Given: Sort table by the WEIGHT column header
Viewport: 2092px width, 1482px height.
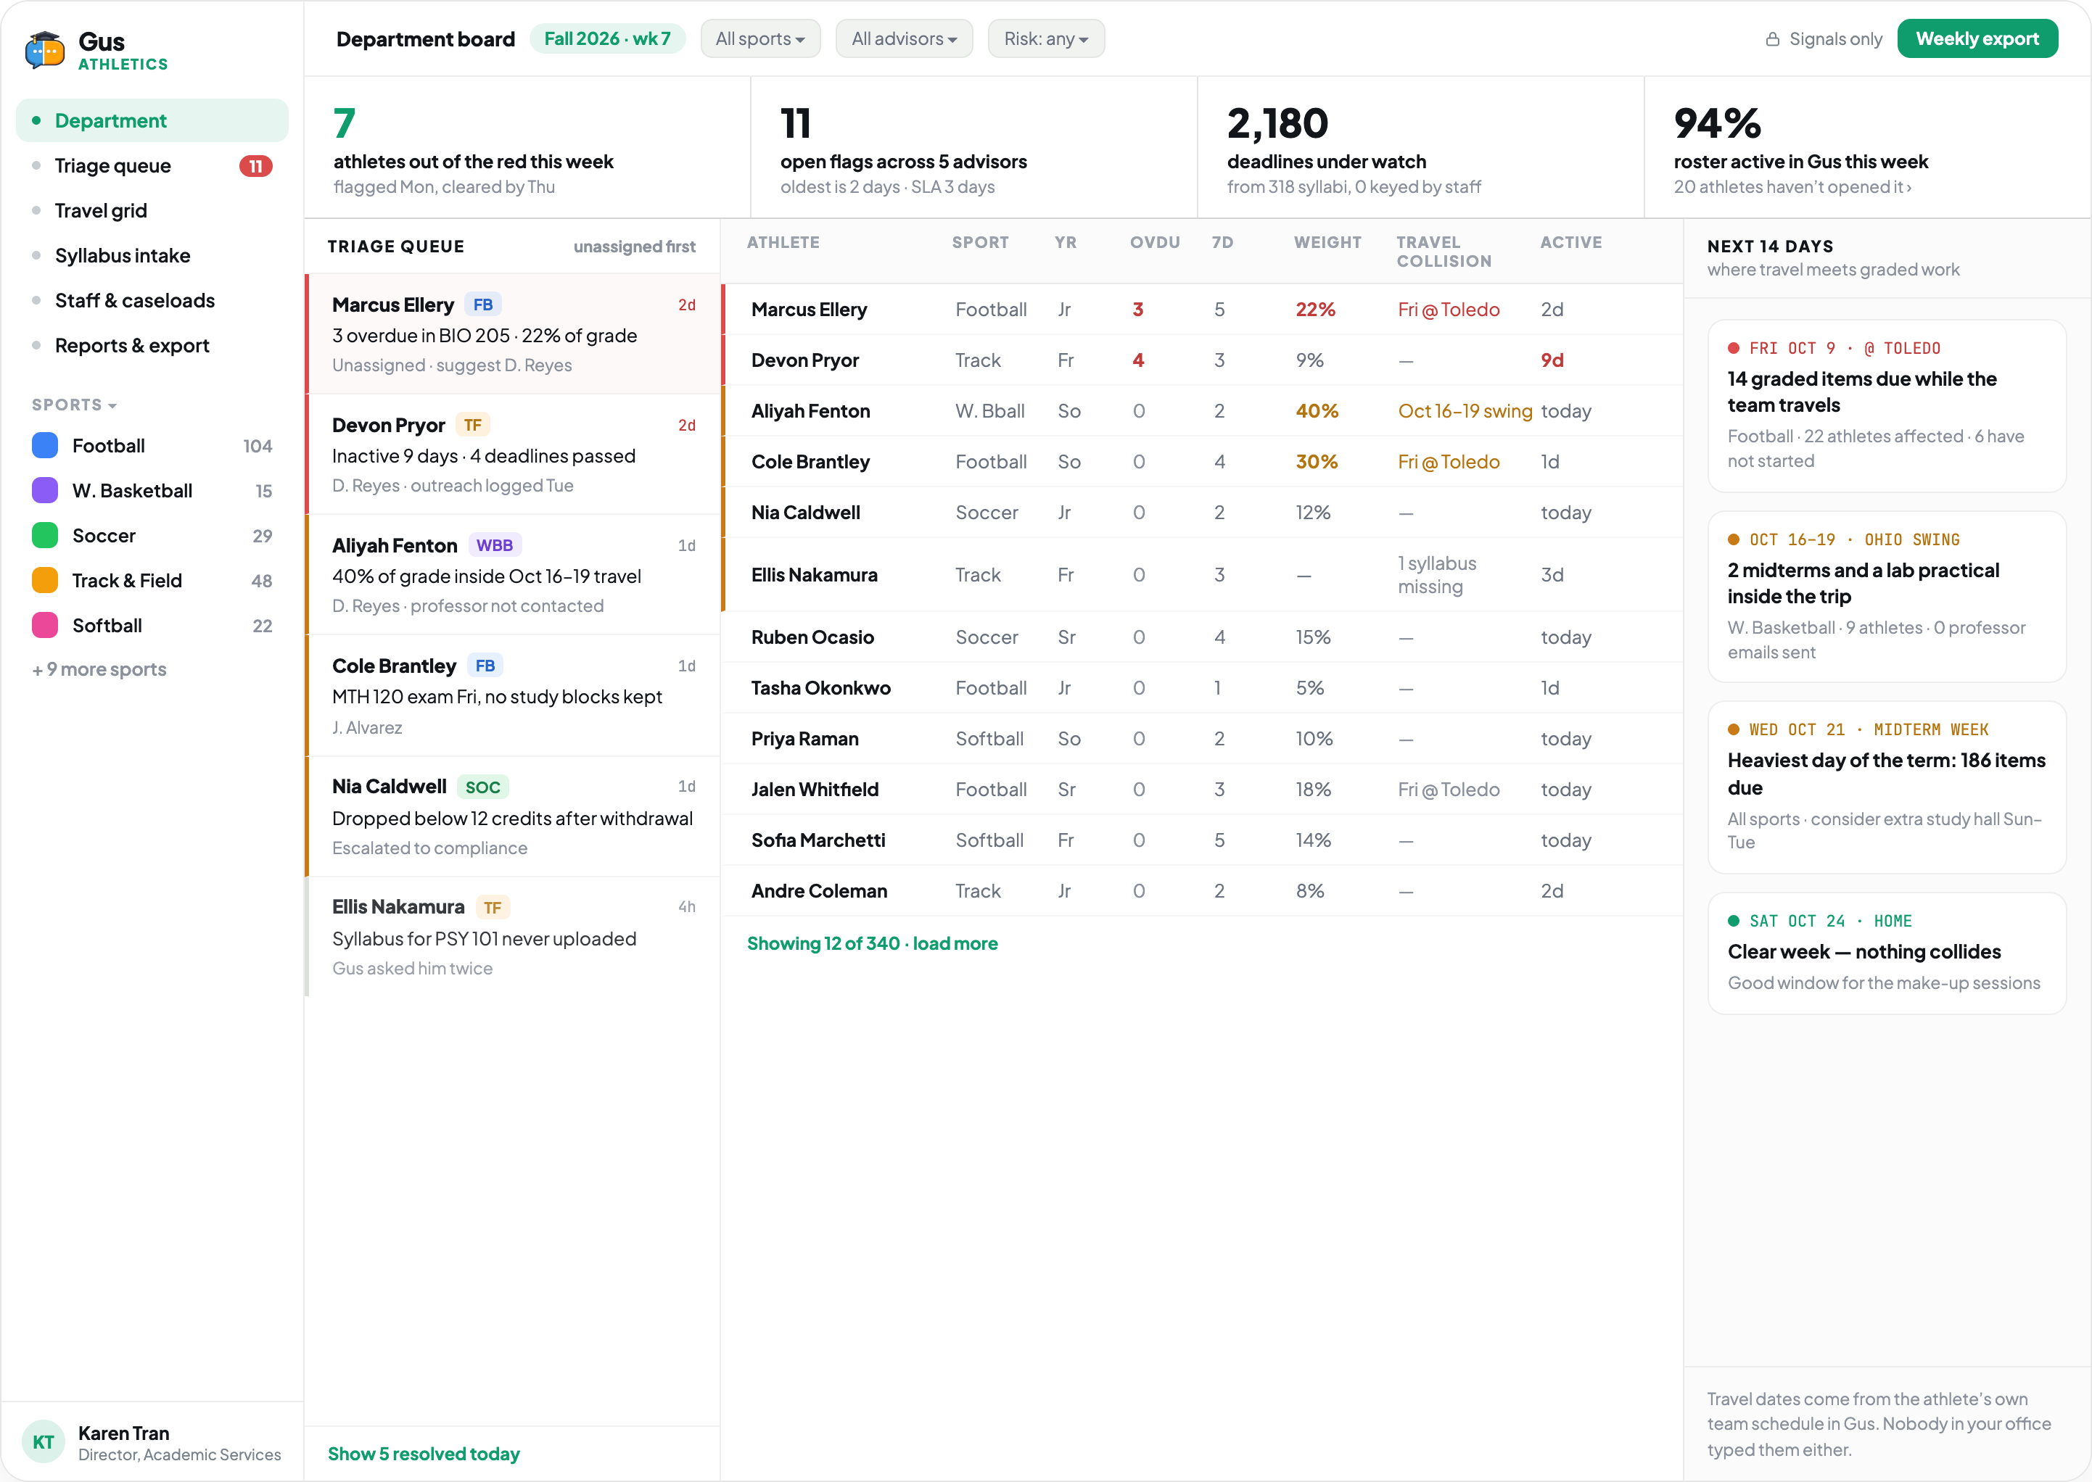Looking at the screenshot, I should pyautogui.click(x=1327, y=243).
